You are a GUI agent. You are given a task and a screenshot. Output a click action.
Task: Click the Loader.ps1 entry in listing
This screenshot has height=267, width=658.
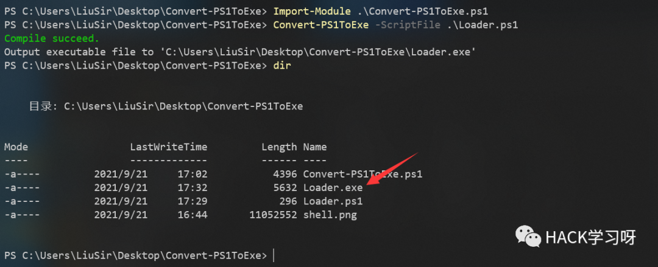point(333,201)
